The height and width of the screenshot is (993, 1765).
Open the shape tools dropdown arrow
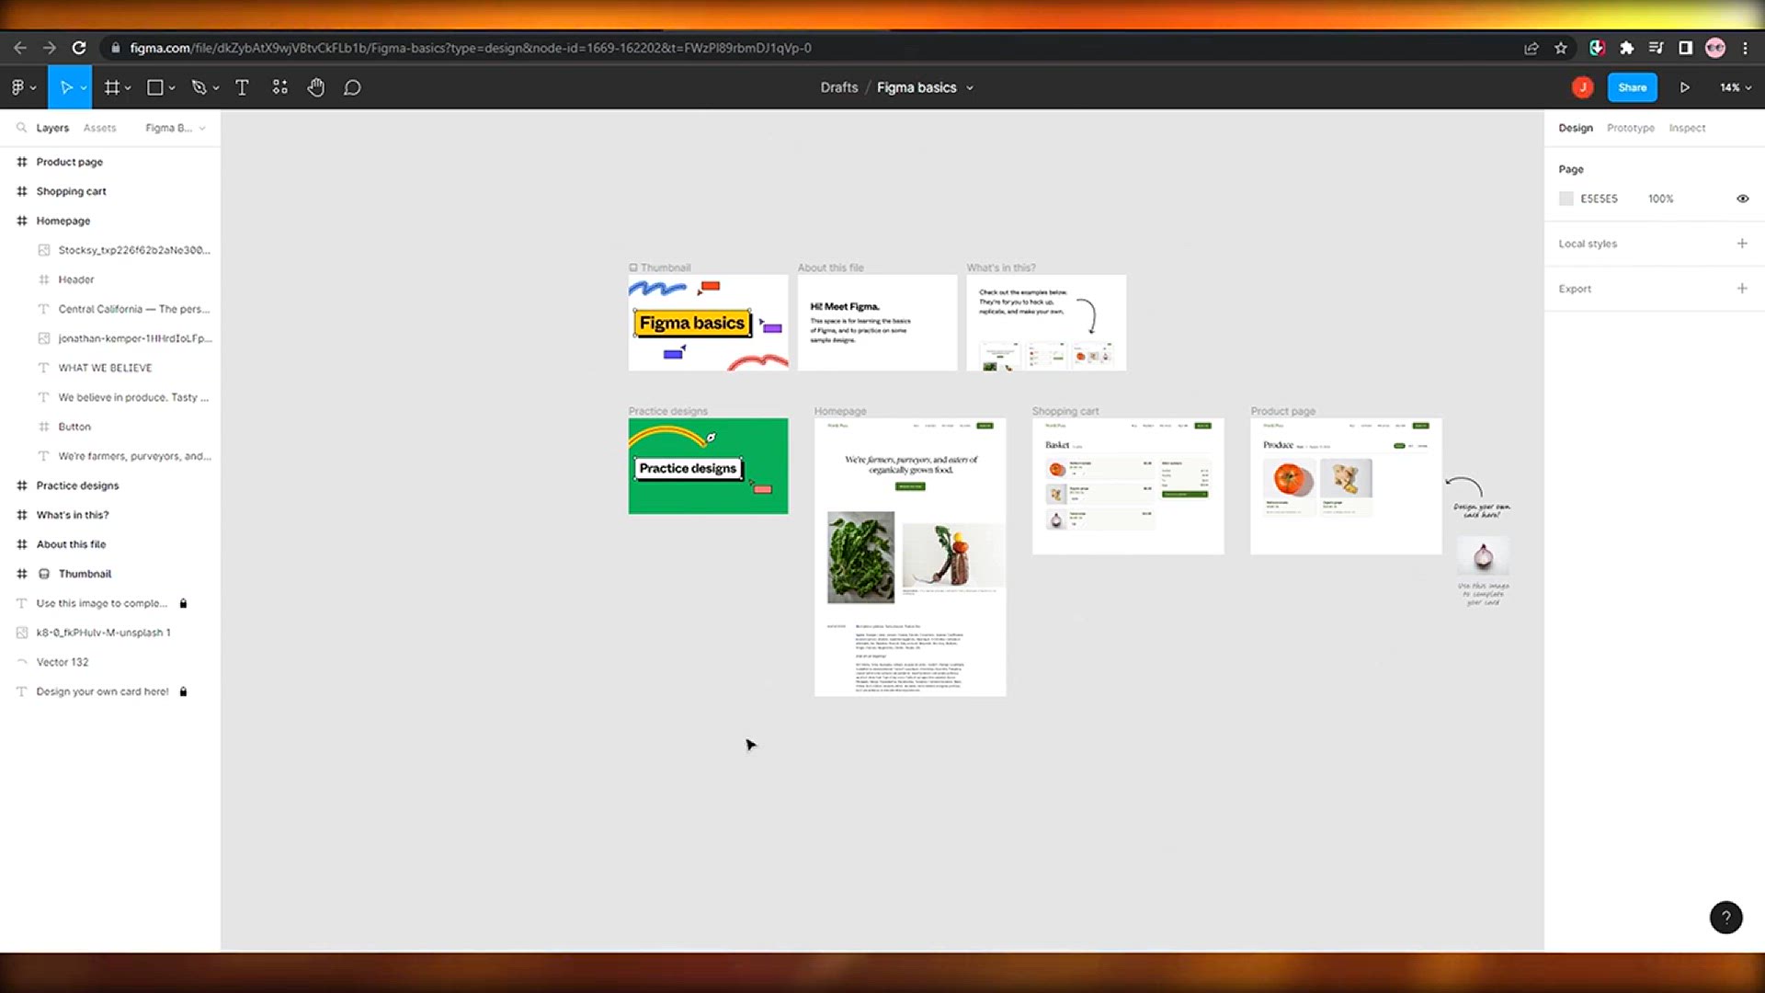tap(172, 88)
